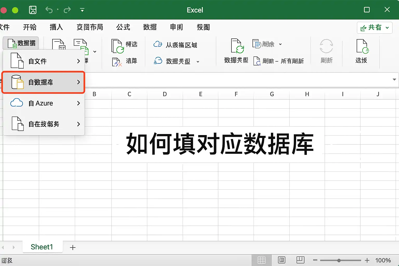Click the 从表格区域 cloud icon

(158, 44)
